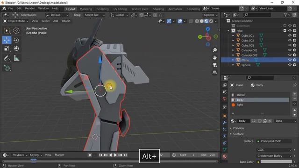Image resolution: width=299 pixels, height=168 pixels.
Task: Open the Material properties tab
Action: (225, 156)
